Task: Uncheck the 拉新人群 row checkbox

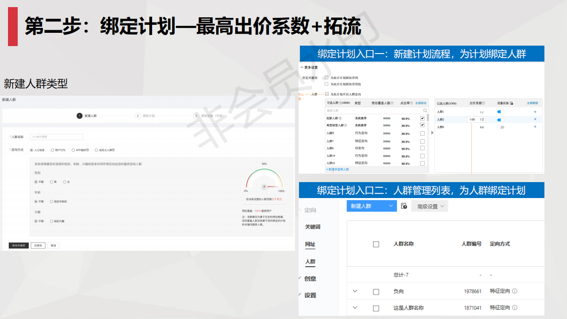Action: pos(423,118)
